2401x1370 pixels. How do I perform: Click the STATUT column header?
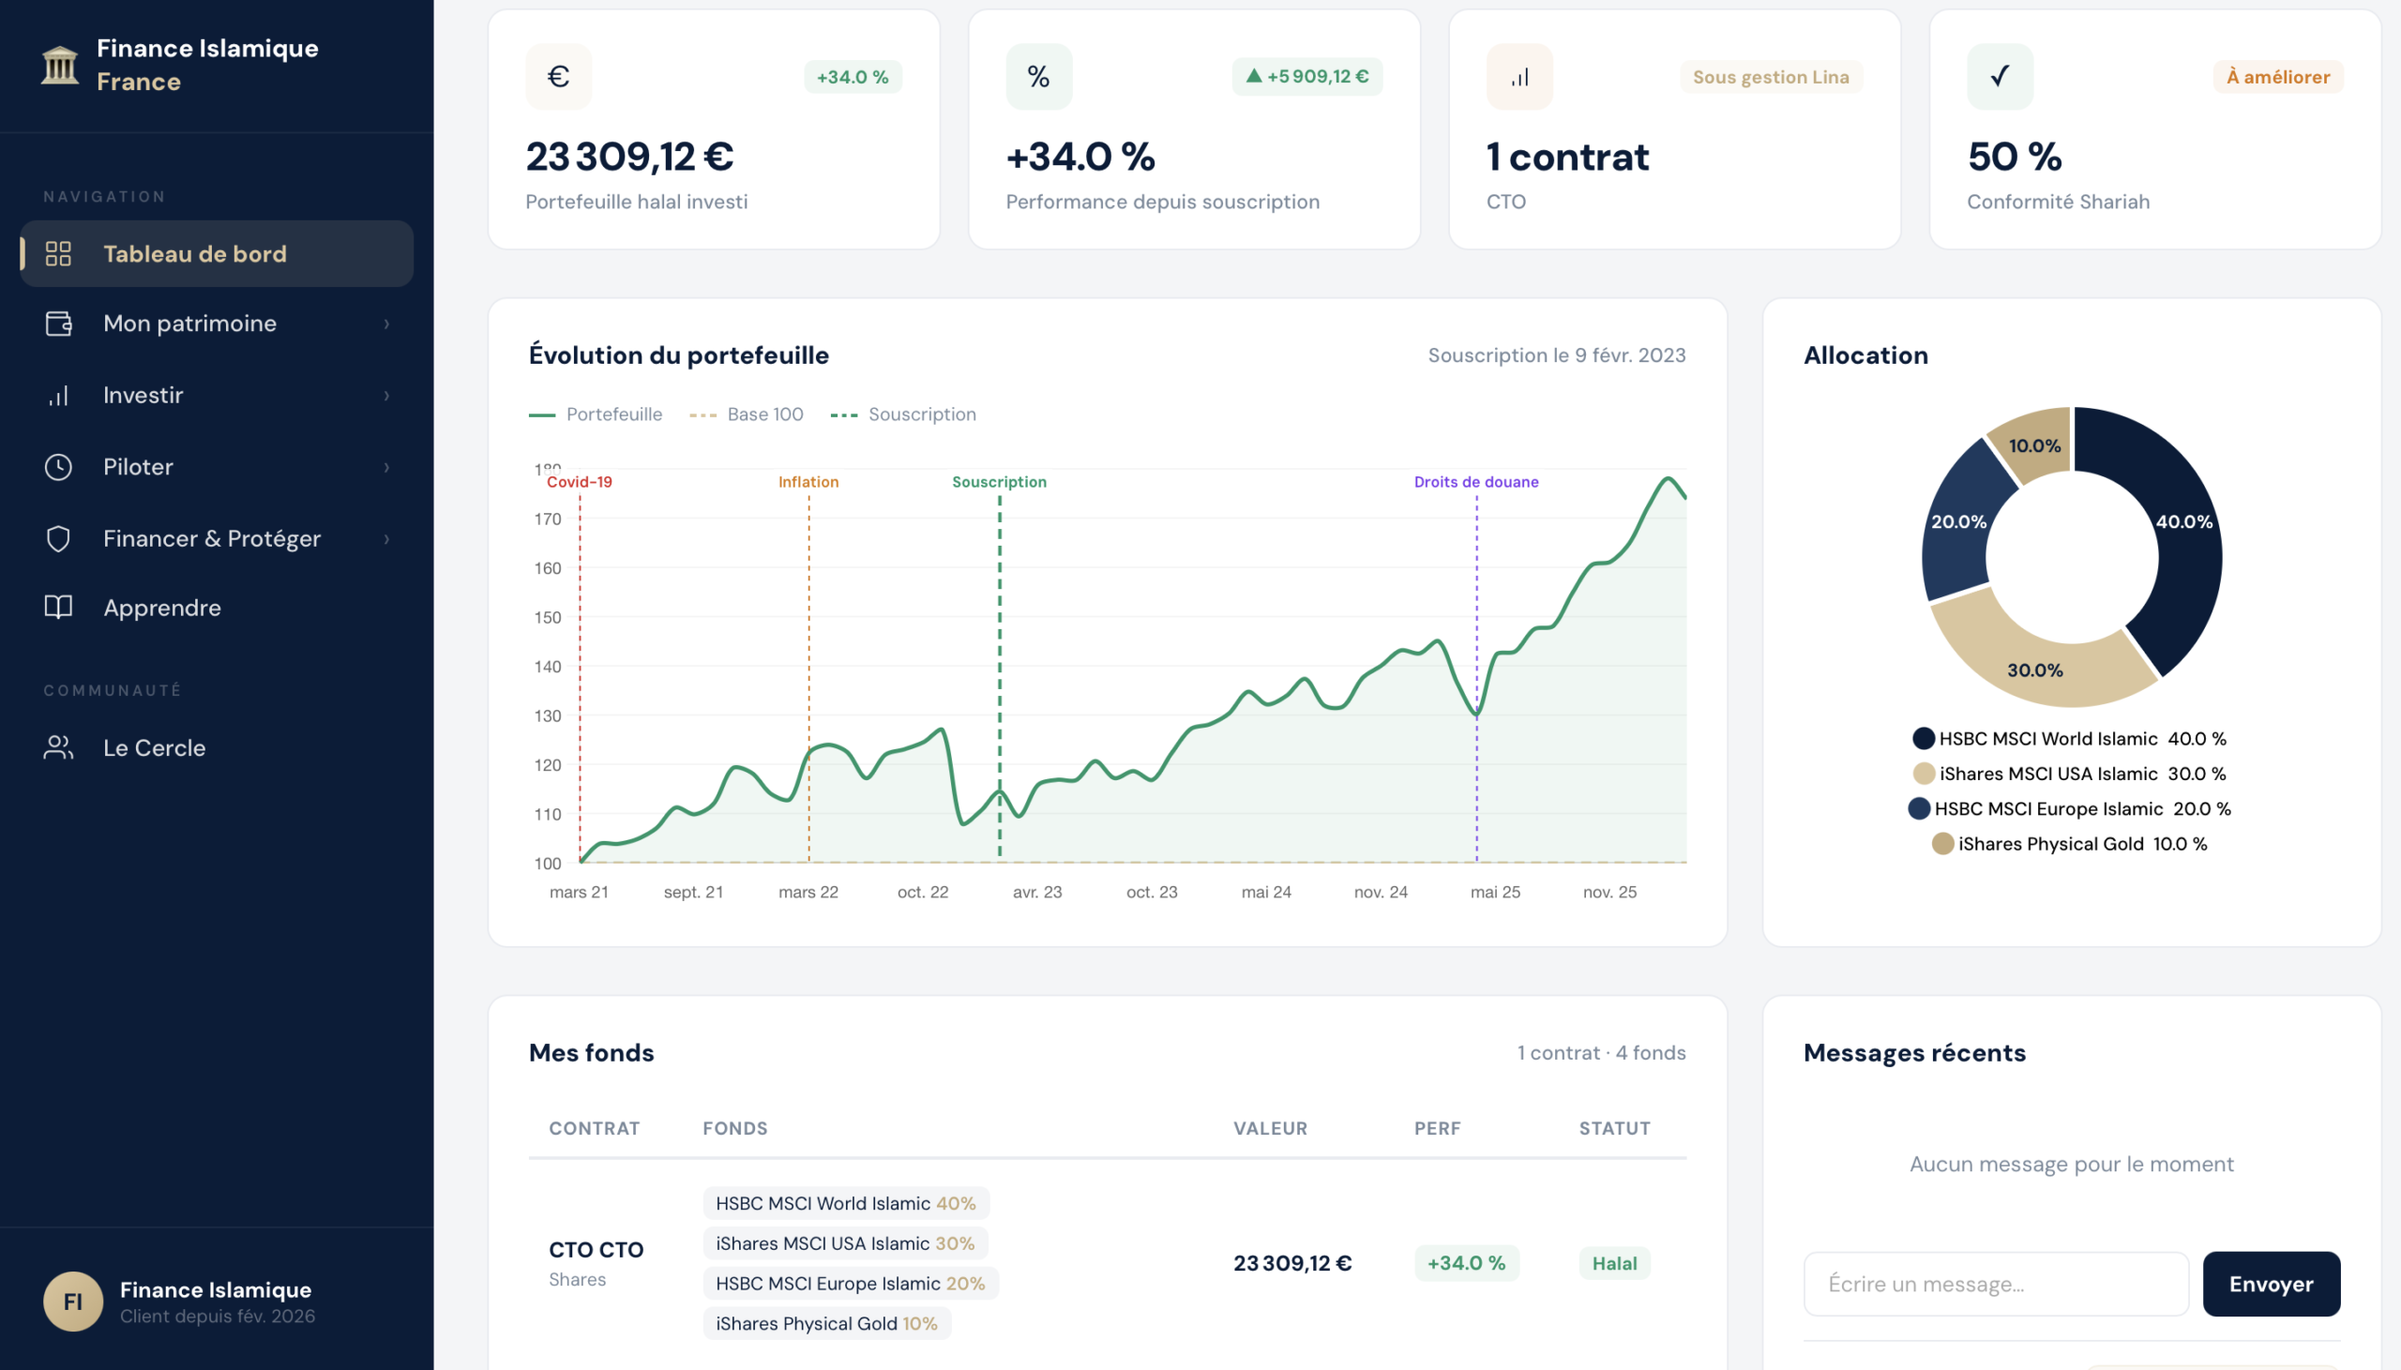[1614, 1128]
